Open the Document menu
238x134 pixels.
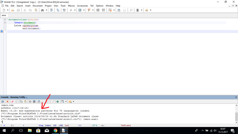click(38, 6)
